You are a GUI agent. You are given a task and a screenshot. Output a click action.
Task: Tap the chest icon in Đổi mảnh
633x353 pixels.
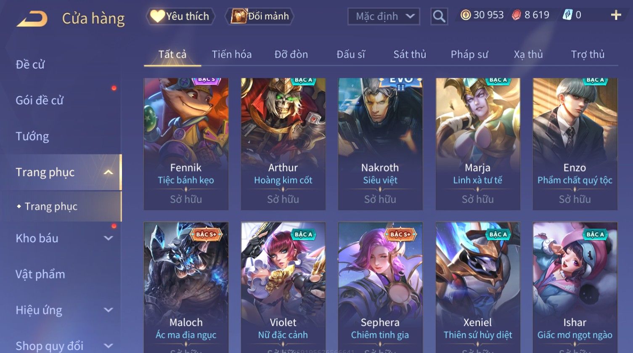239,16
